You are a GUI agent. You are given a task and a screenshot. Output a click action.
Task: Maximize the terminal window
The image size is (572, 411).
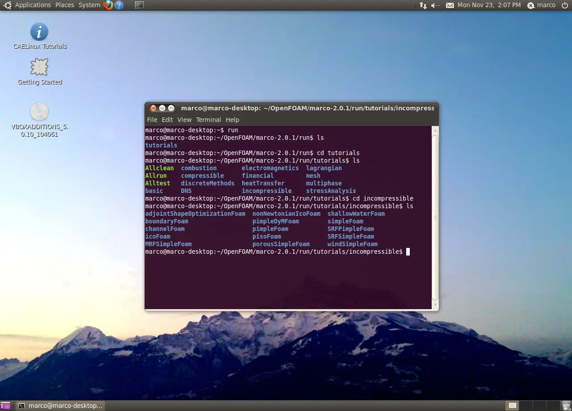pyautogui.click(x=171, y=108)
